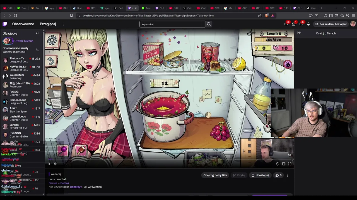Click the clip progress bar

[x=170, y=159]
